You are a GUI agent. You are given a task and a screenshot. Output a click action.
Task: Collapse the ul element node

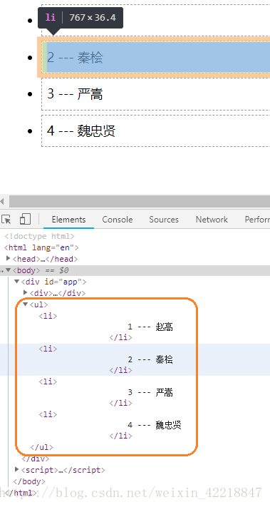pyautogui.click(x=26, y=304)
